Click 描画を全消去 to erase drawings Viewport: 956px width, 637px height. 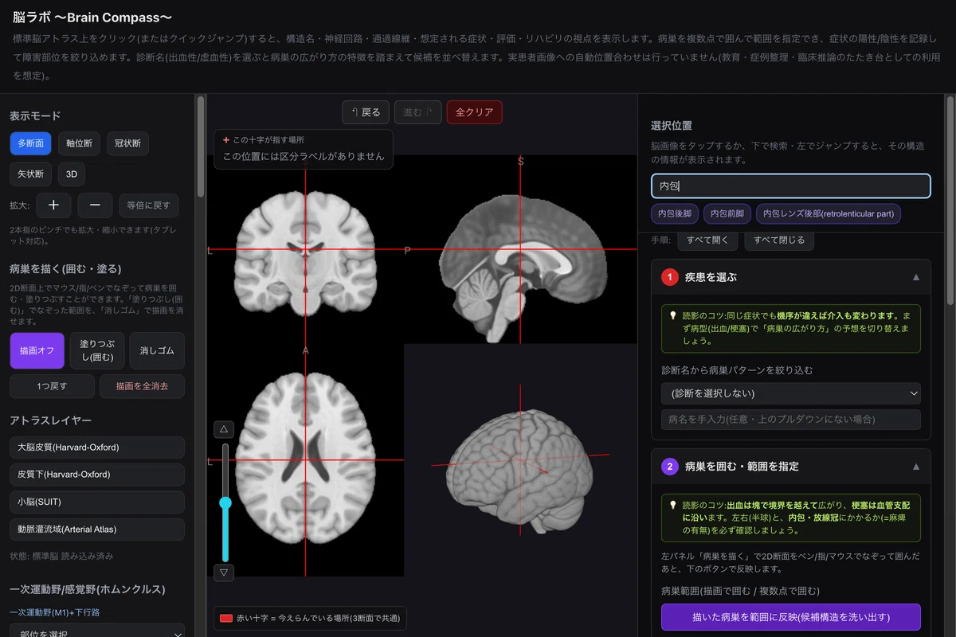point(142,386)
